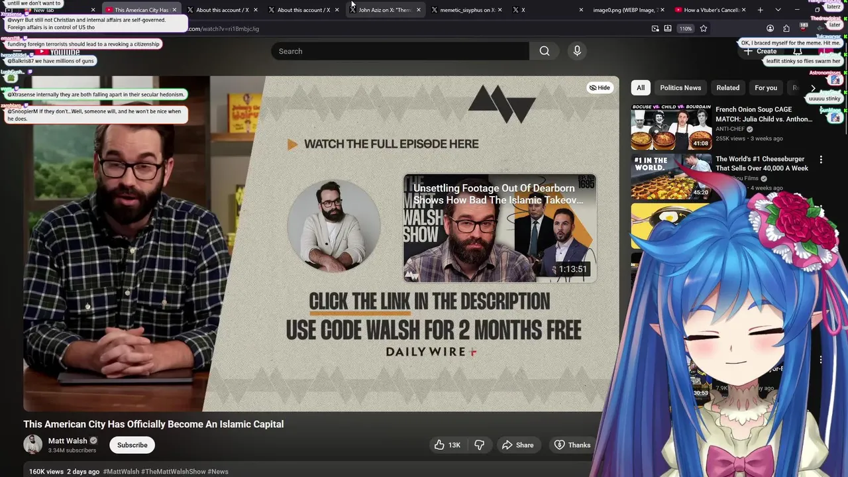
Task: Close the 'This American City' tab
Action: click(174, 10)
